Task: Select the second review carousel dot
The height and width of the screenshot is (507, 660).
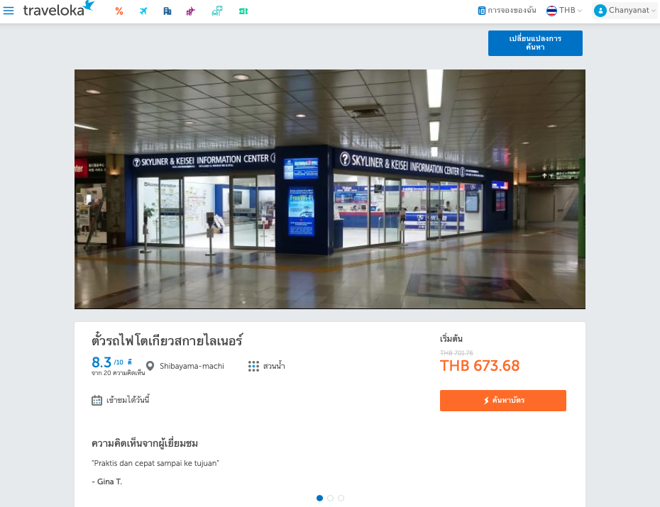Action: [331, 498]
